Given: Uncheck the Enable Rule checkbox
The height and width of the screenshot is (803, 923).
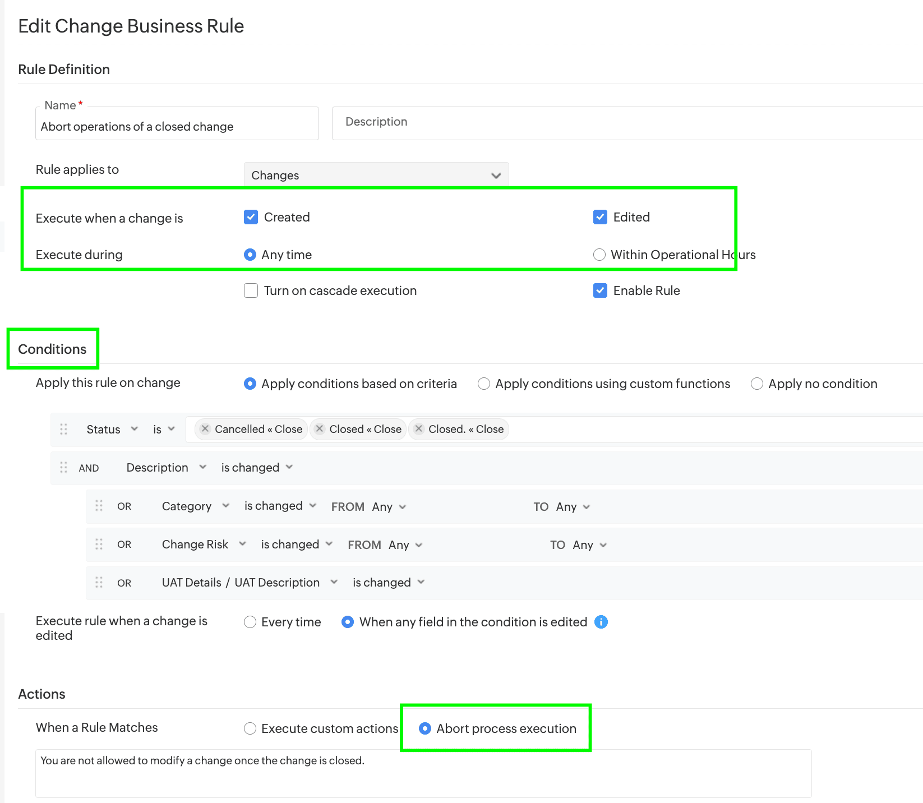Looking at the screenshot, I should click(x=600, y=290).
